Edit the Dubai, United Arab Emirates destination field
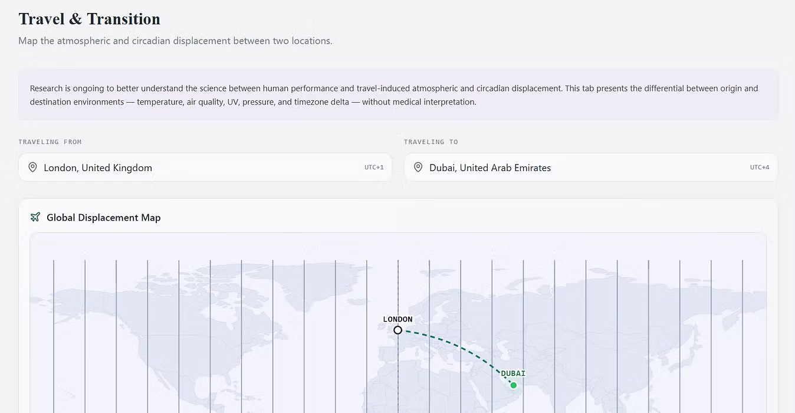Screen dimensions: 795x413 click(x=591, y=168)
